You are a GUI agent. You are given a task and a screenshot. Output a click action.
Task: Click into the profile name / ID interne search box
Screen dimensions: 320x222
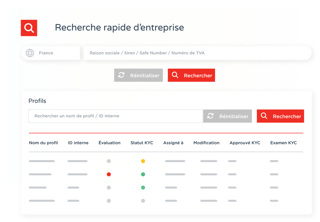tap(116, 116)
